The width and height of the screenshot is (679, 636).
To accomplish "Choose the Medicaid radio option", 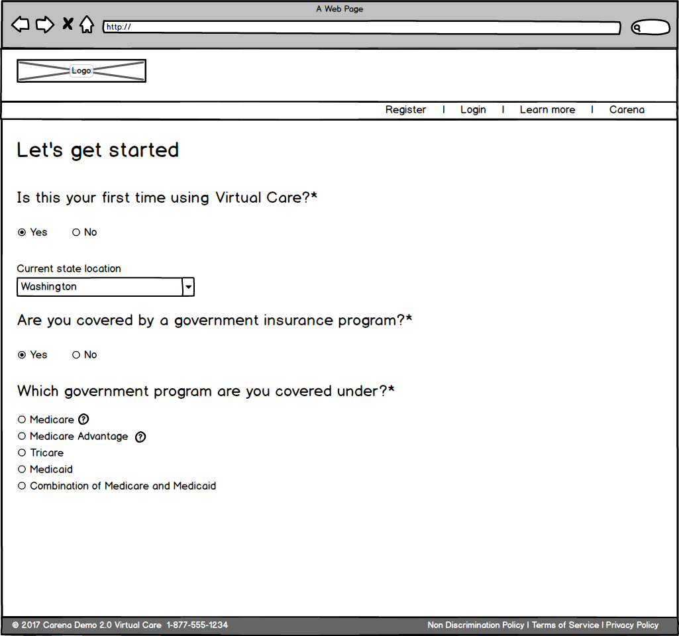I will point(45,469).
